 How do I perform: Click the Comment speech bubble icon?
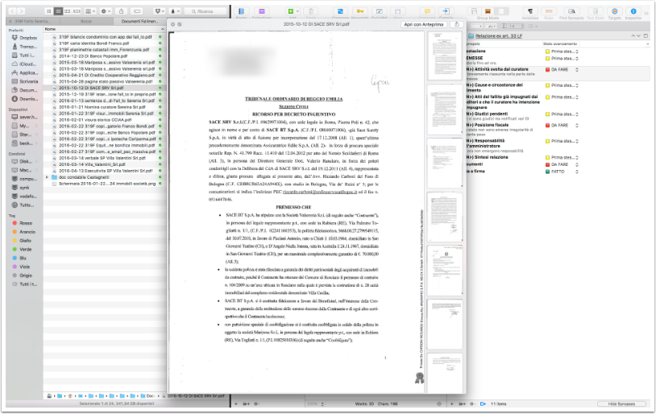click(427, 12)
